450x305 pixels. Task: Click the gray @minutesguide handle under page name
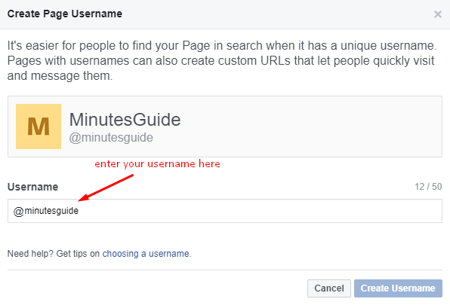pyautogui.click(x=111, y=138)
